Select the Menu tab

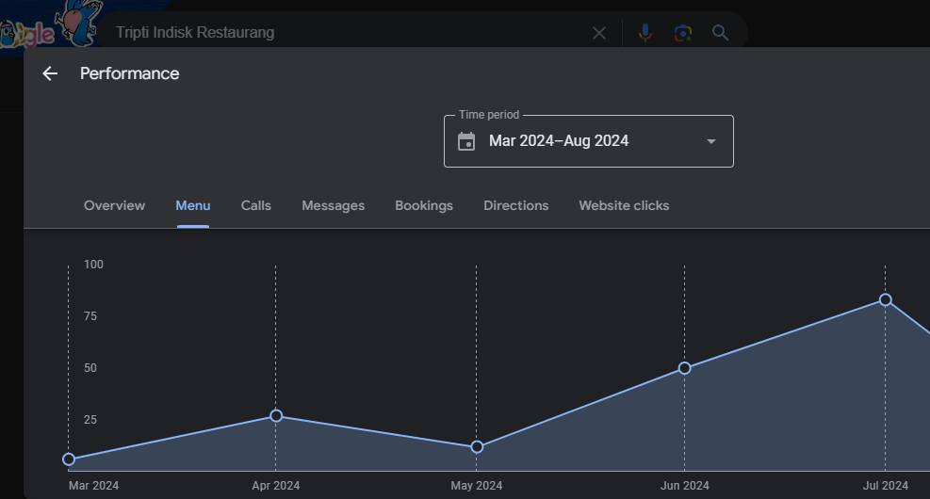192,205
